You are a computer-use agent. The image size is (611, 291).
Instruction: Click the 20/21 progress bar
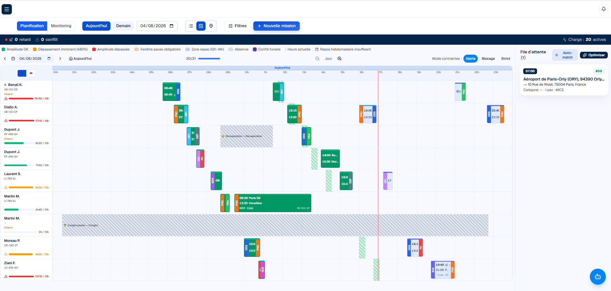click(209, 58)
